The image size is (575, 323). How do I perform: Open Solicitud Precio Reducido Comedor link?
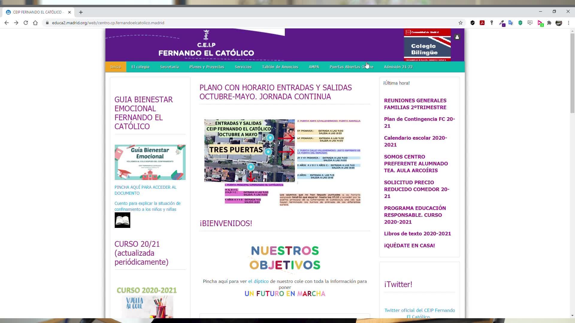coord(417,189)
